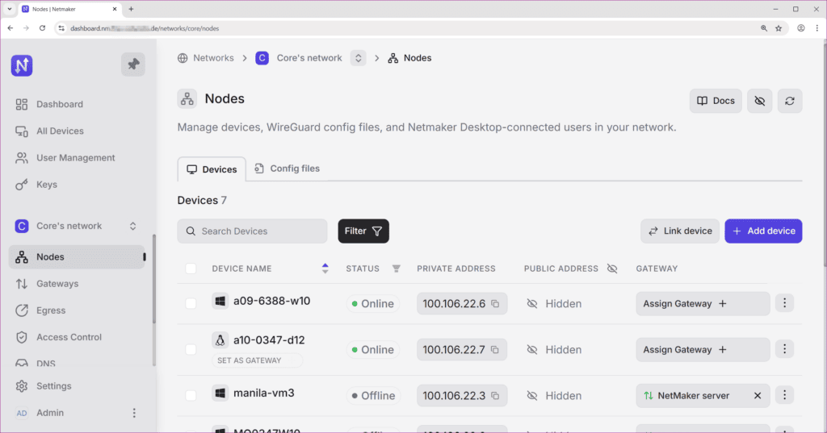Open Access Control in the sidebar
The height and width of the screenshot is (433, 827).
[x=58, y=338]
